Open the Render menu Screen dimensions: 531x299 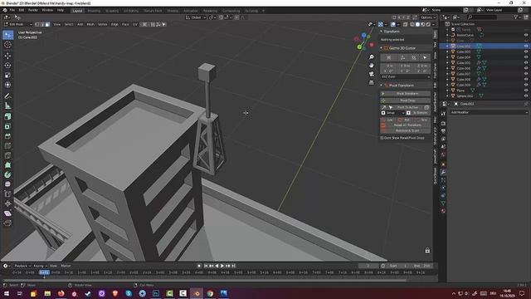coord(33,10)
